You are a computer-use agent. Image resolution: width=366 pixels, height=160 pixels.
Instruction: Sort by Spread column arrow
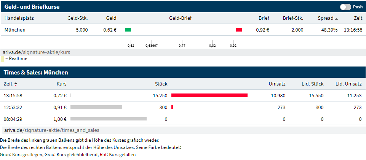pyautogui.click(x=336, y=18)
